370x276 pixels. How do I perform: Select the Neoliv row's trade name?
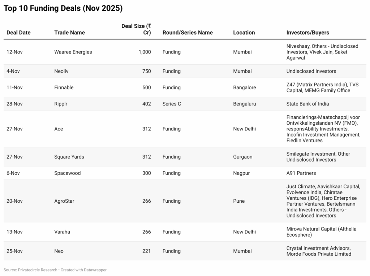tap(61, 71)
